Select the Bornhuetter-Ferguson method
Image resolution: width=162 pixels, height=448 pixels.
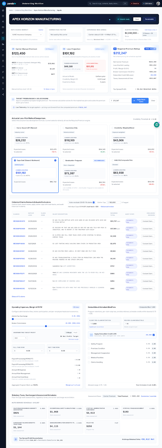64,160
